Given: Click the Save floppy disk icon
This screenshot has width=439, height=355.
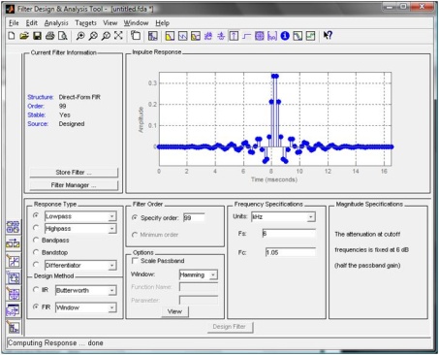Looking at the screenshot, I should click(x=37, y=36).
